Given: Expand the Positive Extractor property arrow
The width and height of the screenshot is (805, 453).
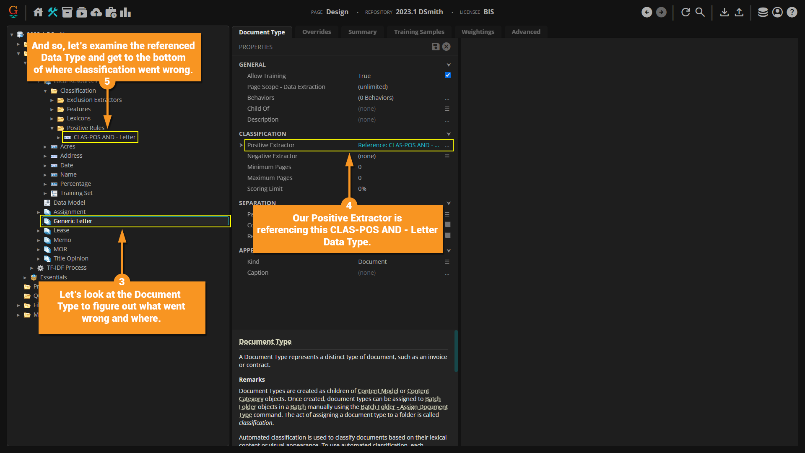Looking at the screenshot, I should click(x=241, y=145).
